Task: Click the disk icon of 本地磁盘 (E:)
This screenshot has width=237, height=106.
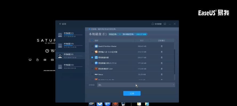Action: pos(60,56)
